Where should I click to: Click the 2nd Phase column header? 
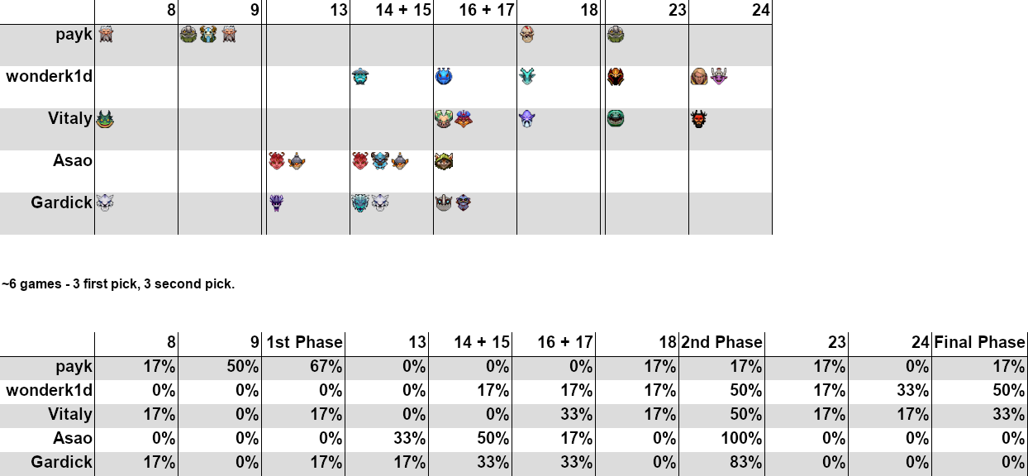722,342
